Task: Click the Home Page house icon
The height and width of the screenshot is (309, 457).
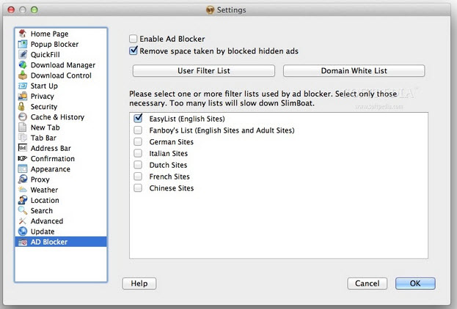Action: click(23, 34)
